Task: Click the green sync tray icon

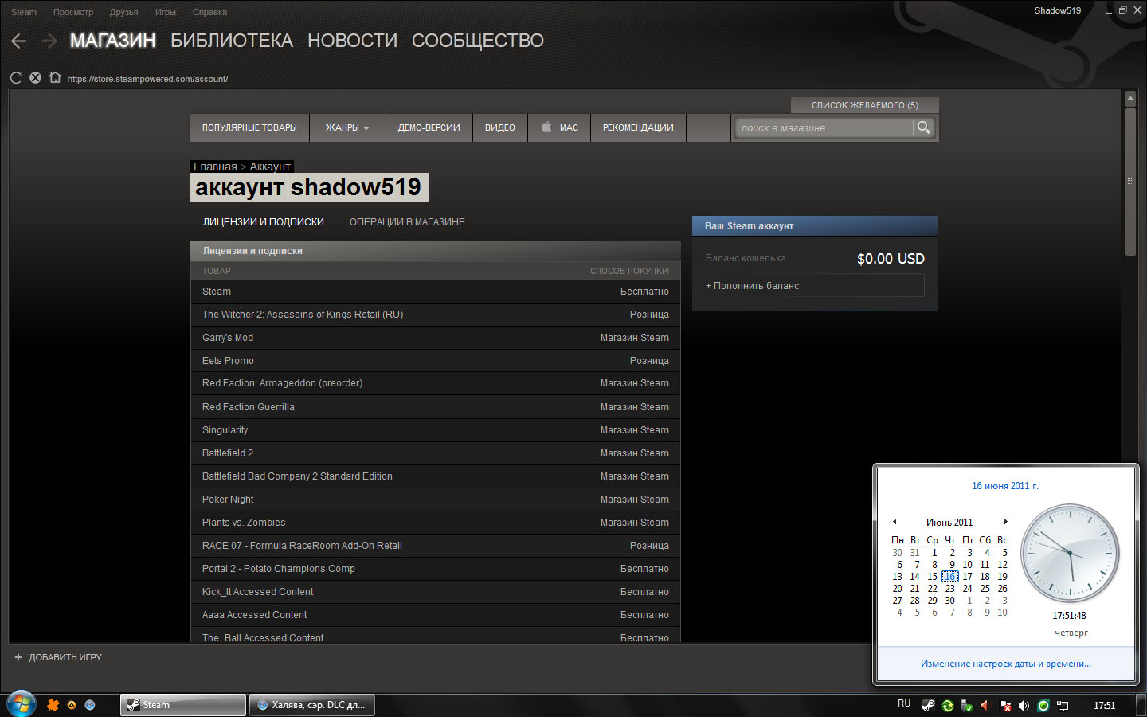Action: point(948,706)
